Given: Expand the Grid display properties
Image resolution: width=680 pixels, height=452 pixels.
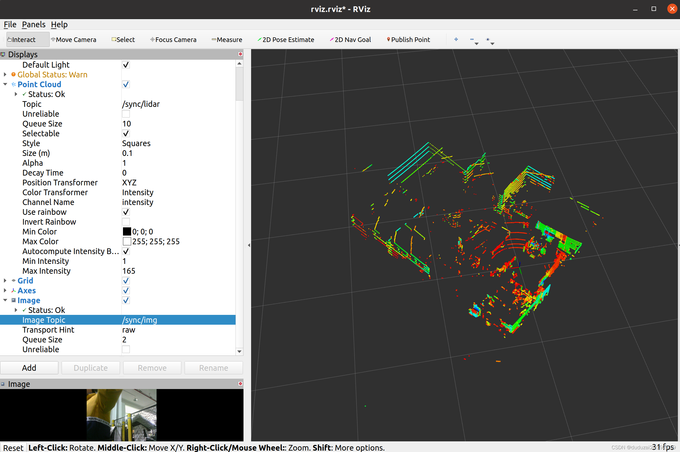Looking at the screenshot, I should pos(5,281).
